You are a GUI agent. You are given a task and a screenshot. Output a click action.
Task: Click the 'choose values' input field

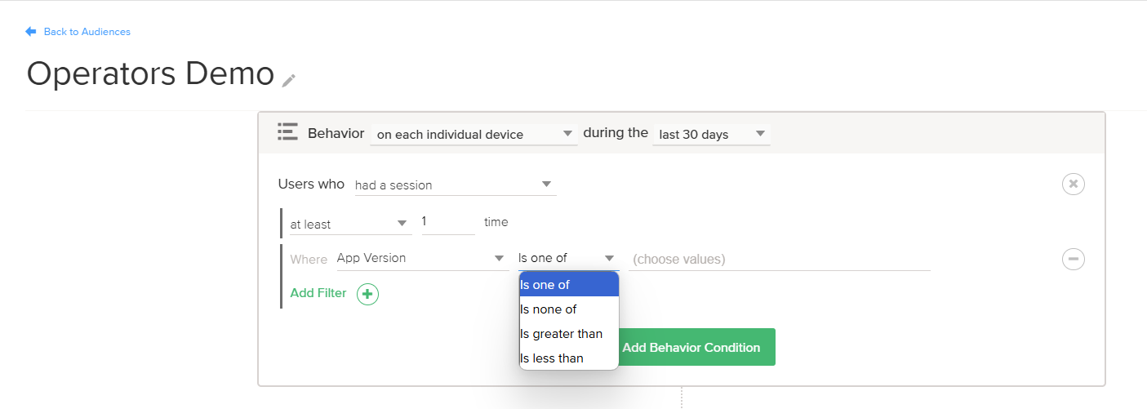coord(780,260)
